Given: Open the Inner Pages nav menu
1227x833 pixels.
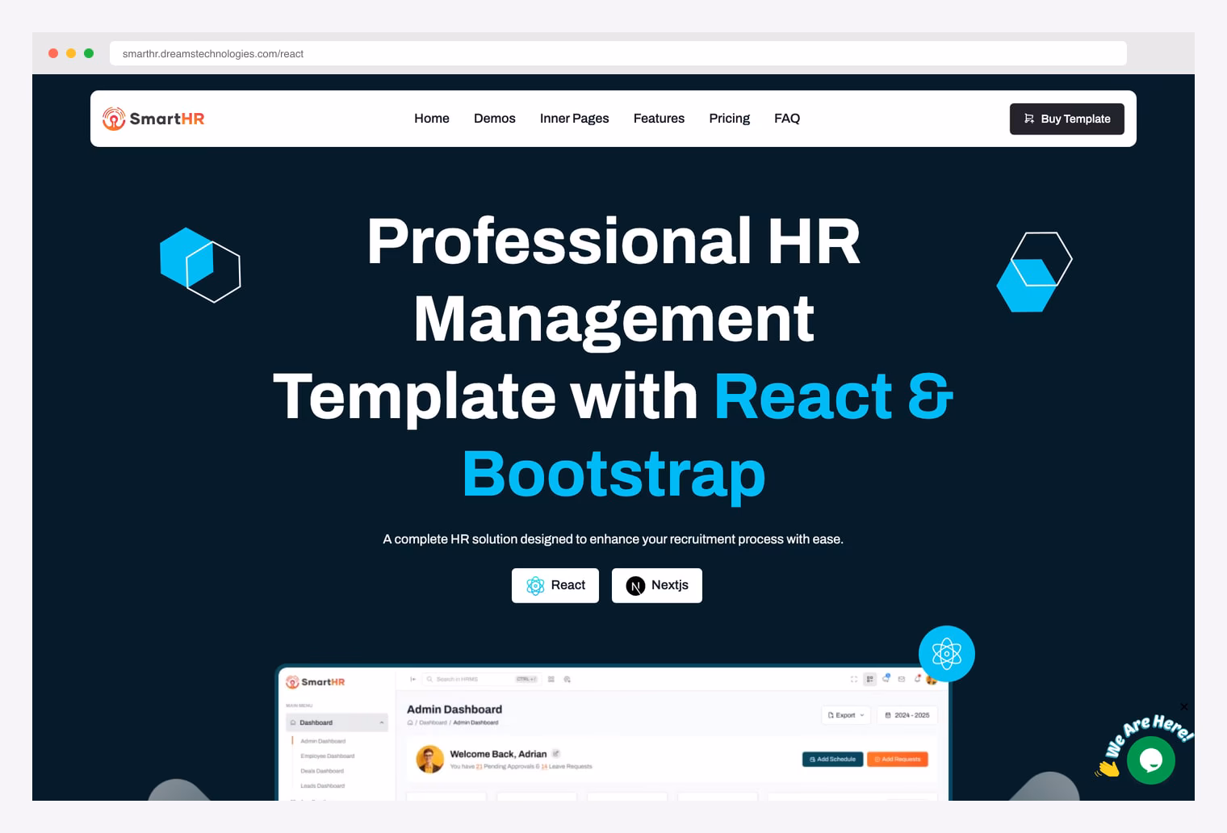Looking at the screenshot, I should click(575, 119).
